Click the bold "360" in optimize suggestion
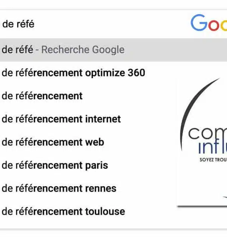This screenshot has height=237, width=227. [136, 73]
